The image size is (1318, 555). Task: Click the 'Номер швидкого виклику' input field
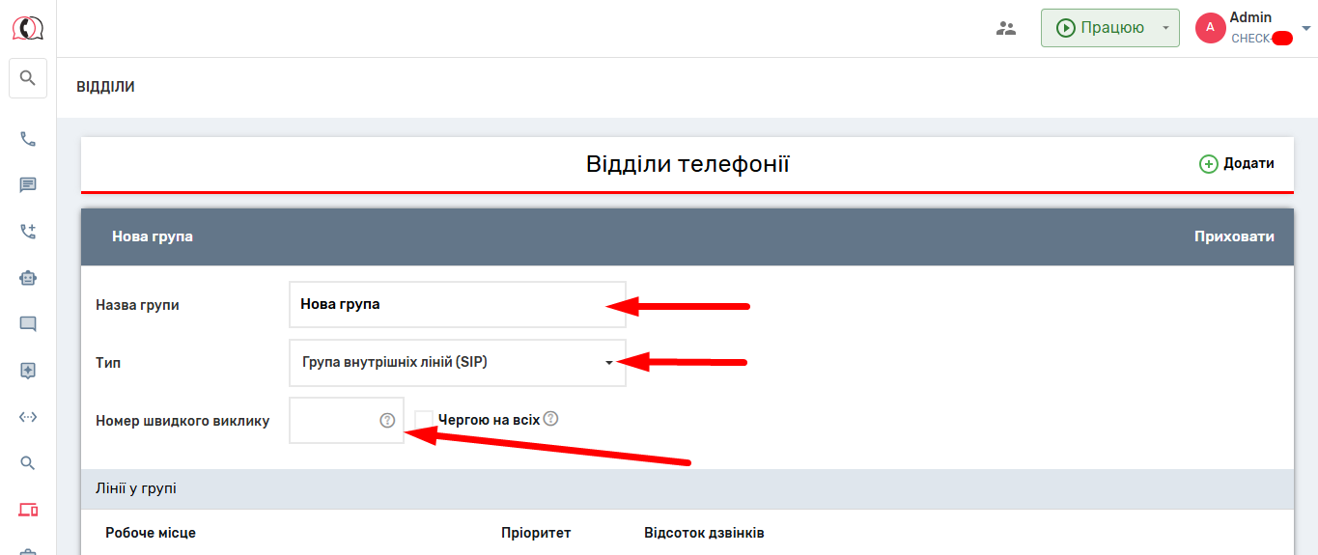click(333, 421)
